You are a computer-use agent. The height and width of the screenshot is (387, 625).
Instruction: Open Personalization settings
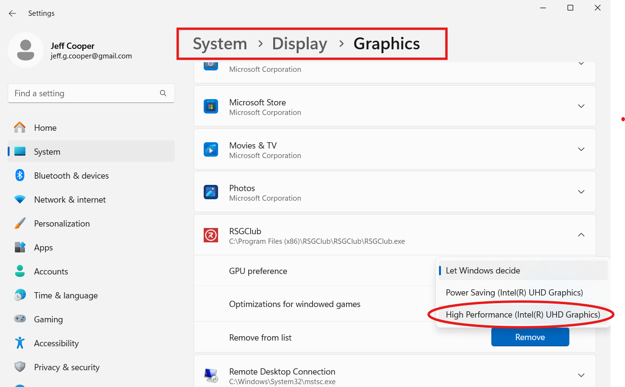click(91, 224)
